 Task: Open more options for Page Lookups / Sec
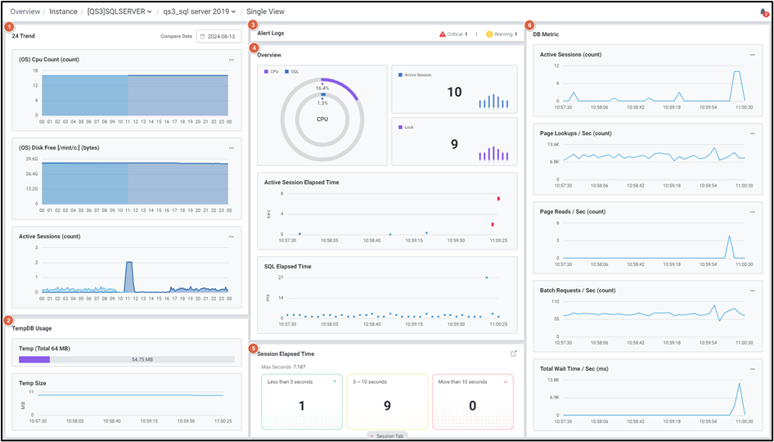click(752, 133)
